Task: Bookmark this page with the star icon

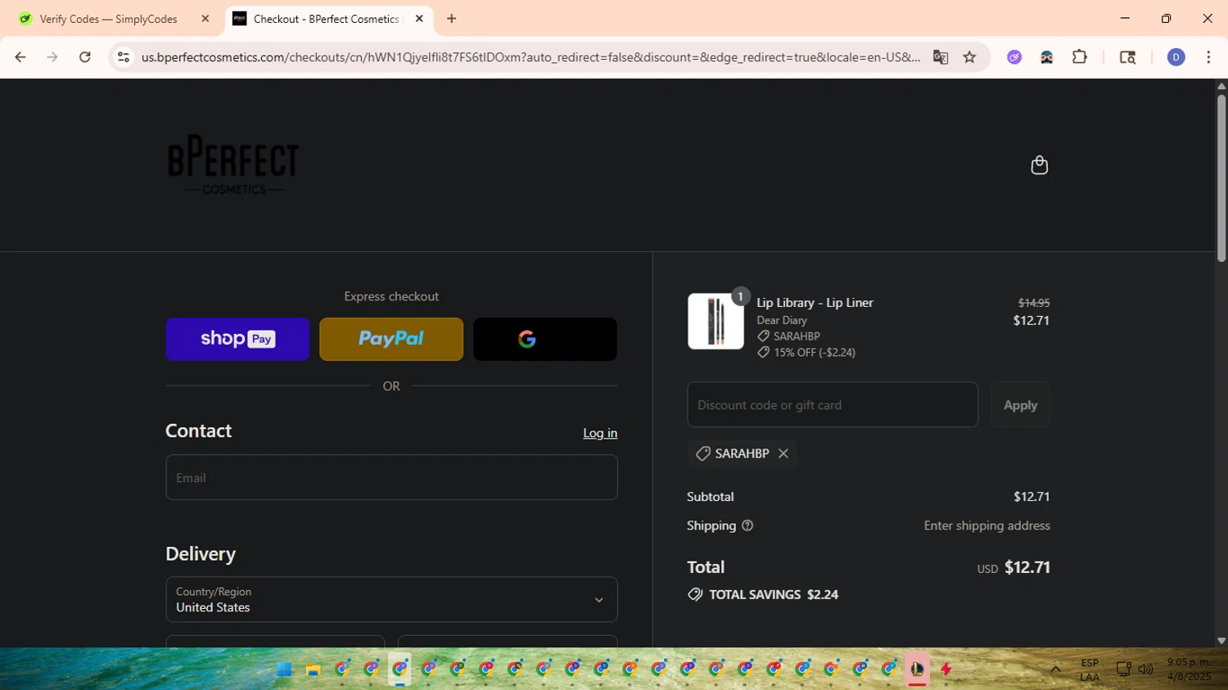Action: (x=970, y=57)
